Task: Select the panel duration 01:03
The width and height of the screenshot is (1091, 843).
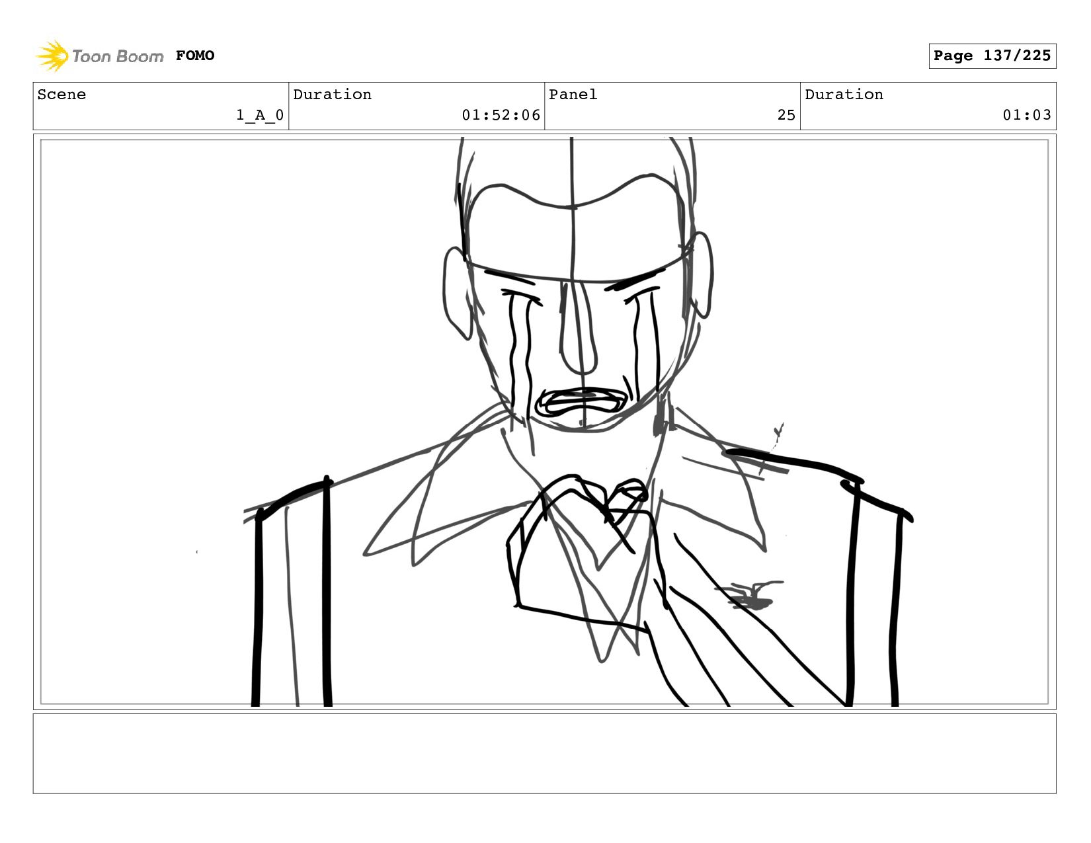Action: [x=1027, y=115]
